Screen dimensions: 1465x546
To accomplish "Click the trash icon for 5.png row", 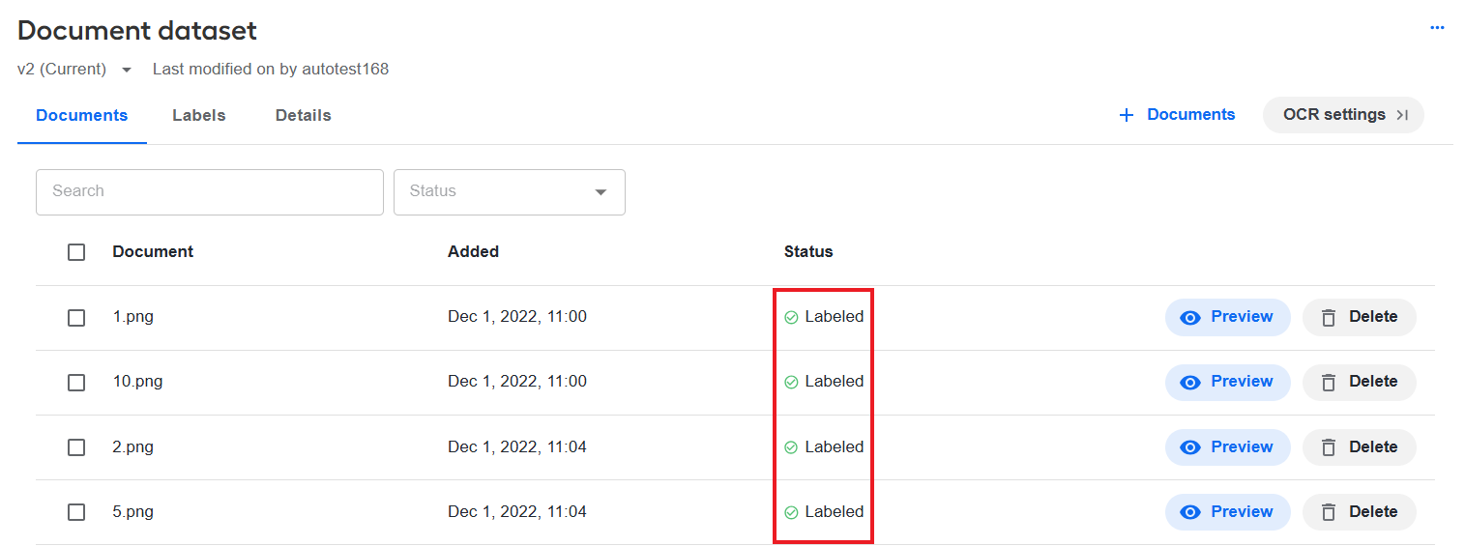I will 1329,512.
